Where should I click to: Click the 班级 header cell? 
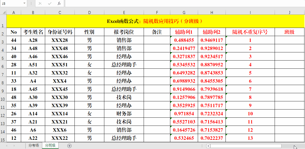(x=289, y=32)
